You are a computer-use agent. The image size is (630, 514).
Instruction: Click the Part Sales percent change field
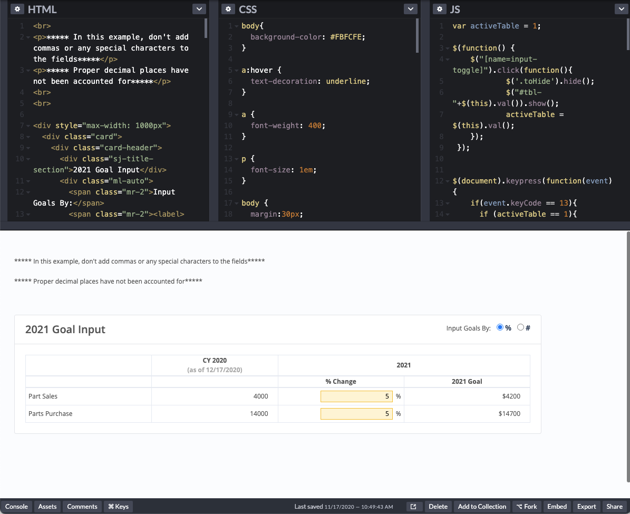click(356, 396)
